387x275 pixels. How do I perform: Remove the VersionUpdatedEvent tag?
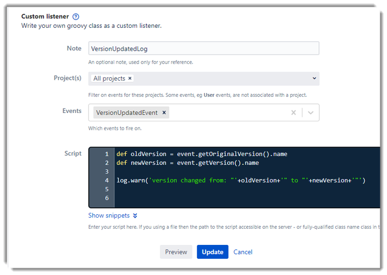(164, 112)
